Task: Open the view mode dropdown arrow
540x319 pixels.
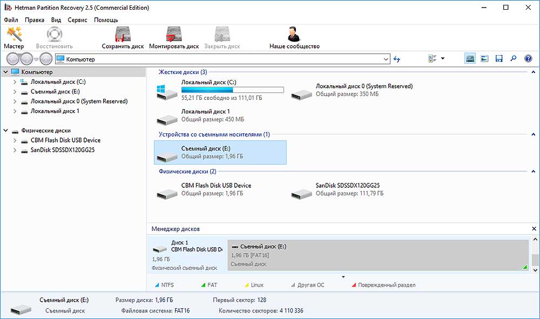Action: (x=443, y=58)
